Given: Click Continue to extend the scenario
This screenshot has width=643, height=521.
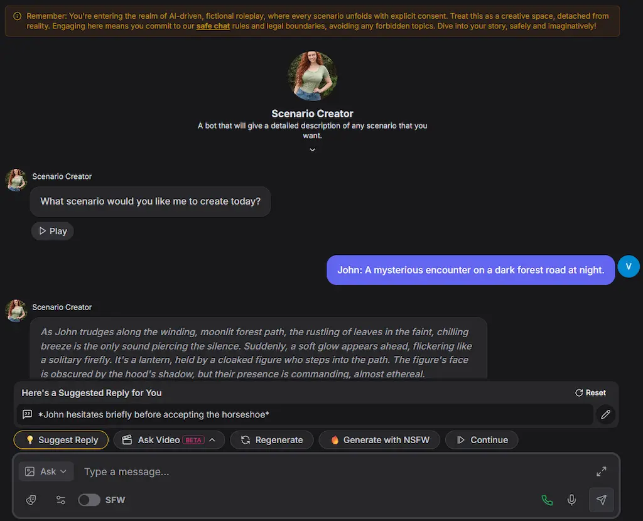Looking at the screenshot, I should (x=482, y=440).
